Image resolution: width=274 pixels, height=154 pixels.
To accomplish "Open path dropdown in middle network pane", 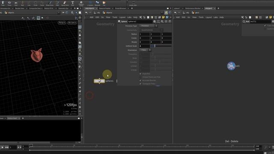I will (162, 12).
